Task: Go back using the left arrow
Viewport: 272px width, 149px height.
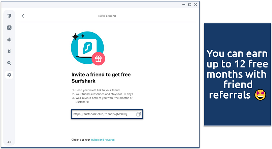Action: tap(23, 16)
